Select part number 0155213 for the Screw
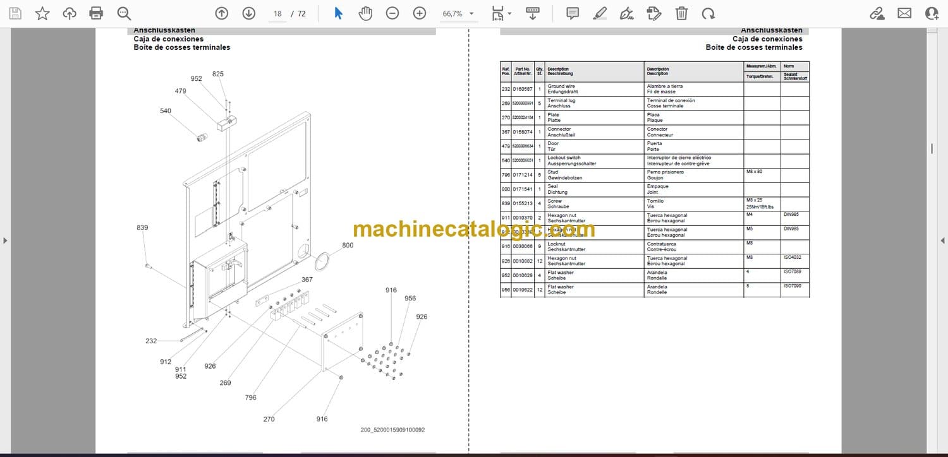This screenshot has height=457, width=948. pos(522,204)
